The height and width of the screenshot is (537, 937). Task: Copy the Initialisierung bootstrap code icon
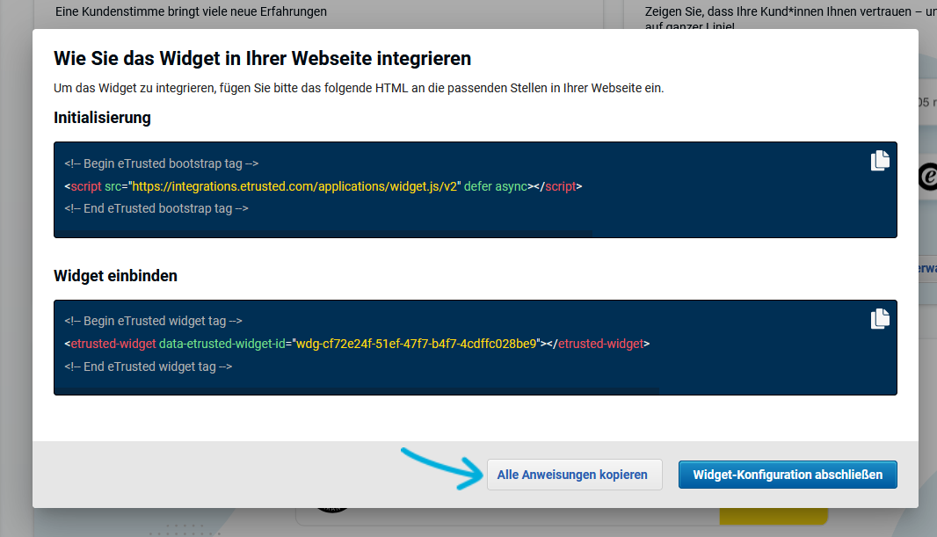click(880, 161)
